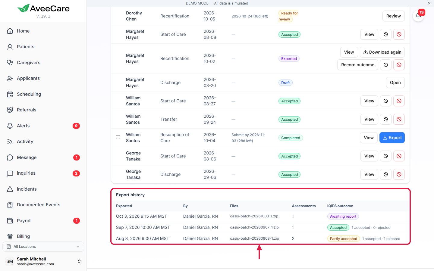Click oasis-batch-20260808-1.zip file name
Screen dimensions: 434x271
tap(254, 238)
